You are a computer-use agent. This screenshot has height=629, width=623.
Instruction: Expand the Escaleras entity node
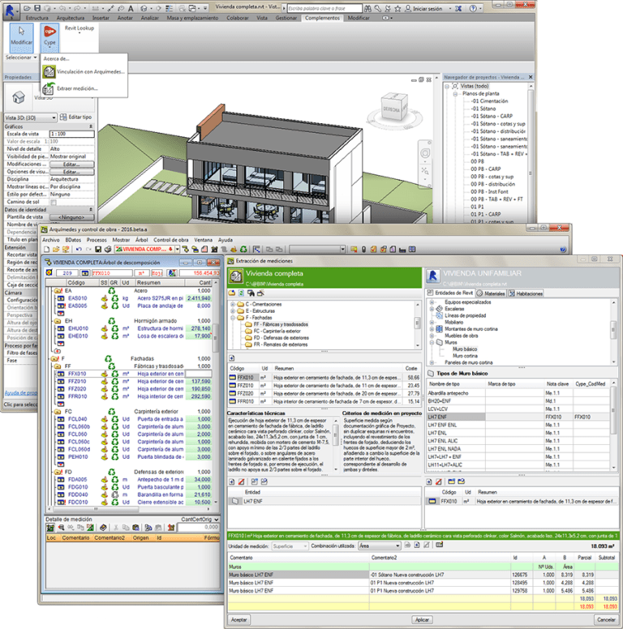tap(432, 308)
